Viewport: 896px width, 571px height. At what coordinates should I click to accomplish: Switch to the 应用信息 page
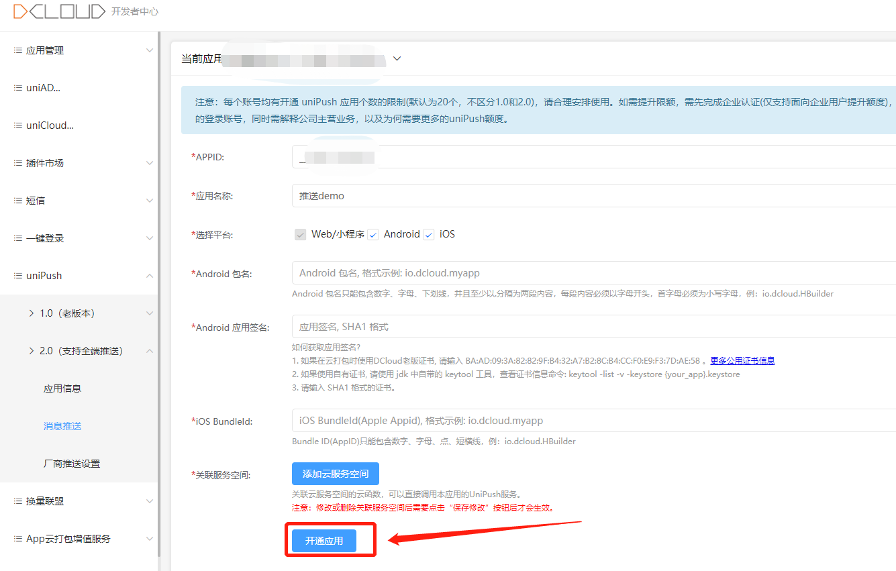pyautogui.click(x=62, y=388)
